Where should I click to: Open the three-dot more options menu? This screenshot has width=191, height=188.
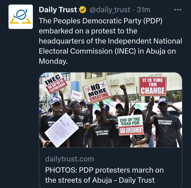[178, 10]
